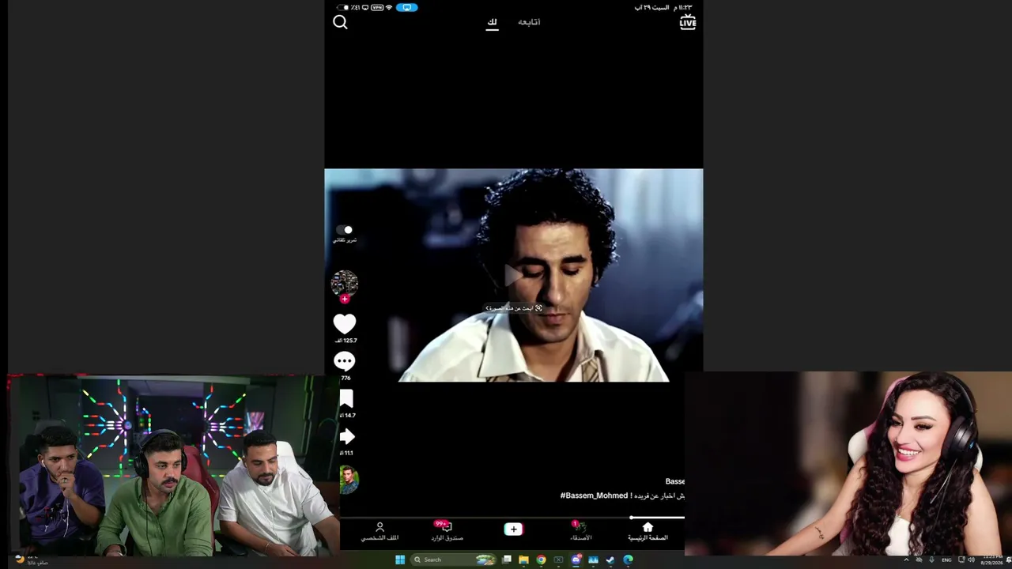The height and width of the screenshot is (569, 1012).
Task: Like the video with the heart icon
Action: tap(345, 323)
